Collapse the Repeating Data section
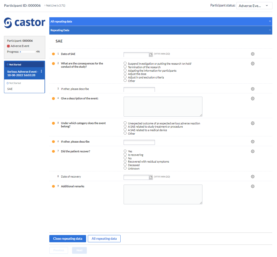The image size is (277, 257). pyautogui.click(x=270, y=30)
